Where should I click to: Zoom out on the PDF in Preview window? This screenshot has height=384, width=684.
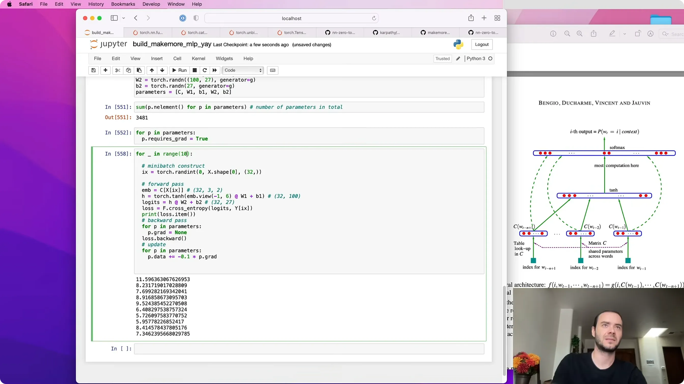pos(567,34)
